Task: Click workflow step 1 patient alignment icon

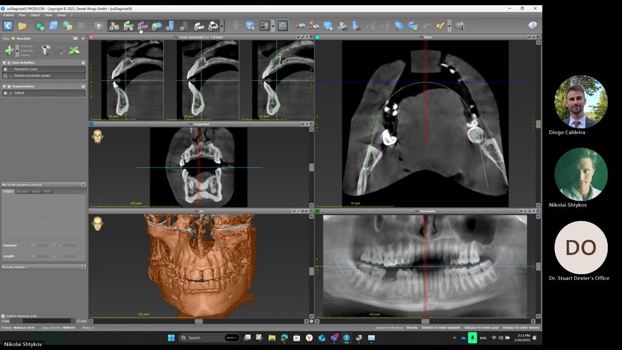Action: tap(114, 26)
